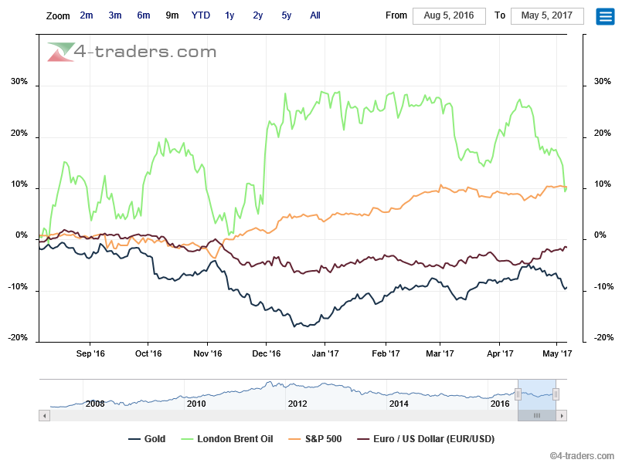622x463 pixels.
Task: Edit the To date field
Action: pos(547,16)
